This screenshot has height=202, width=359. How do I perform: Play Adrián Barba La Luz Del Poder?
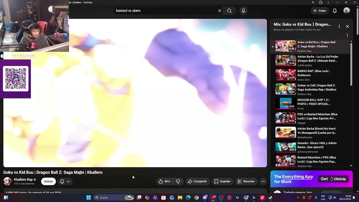[311, 61]
